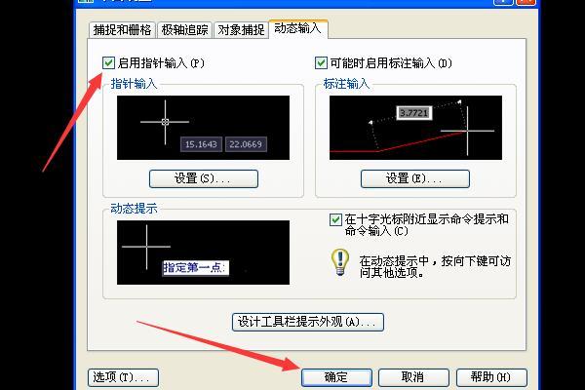This screenshot has height=390, width=585.
Task: Click the 指针输入 preview image
Action: point(203,128)
